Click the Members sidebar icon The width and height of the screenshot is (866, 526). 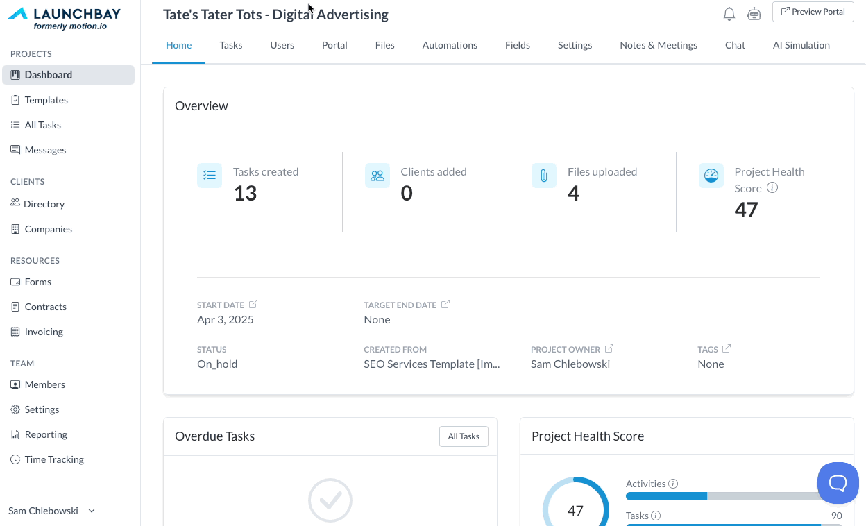[x=15, y=384]
